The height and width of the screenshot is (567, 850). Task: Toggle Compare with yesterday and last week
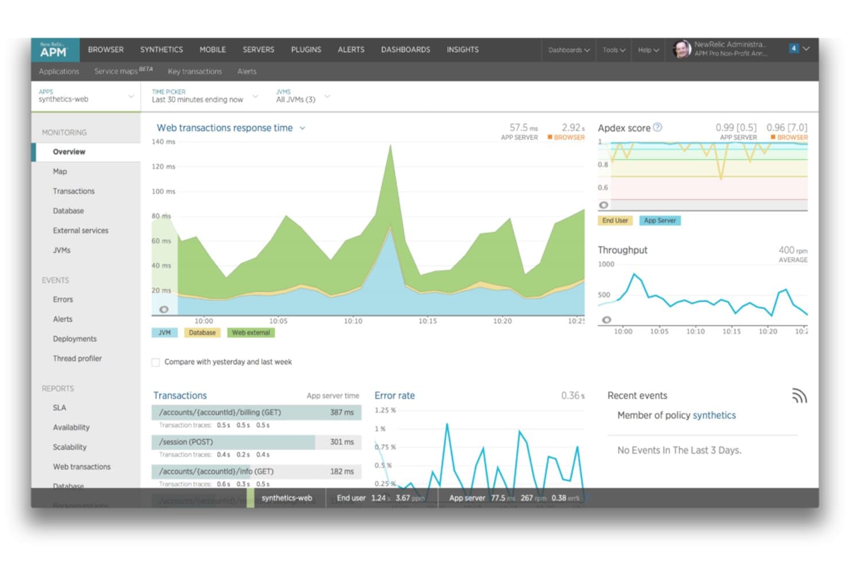coord(156,362)
